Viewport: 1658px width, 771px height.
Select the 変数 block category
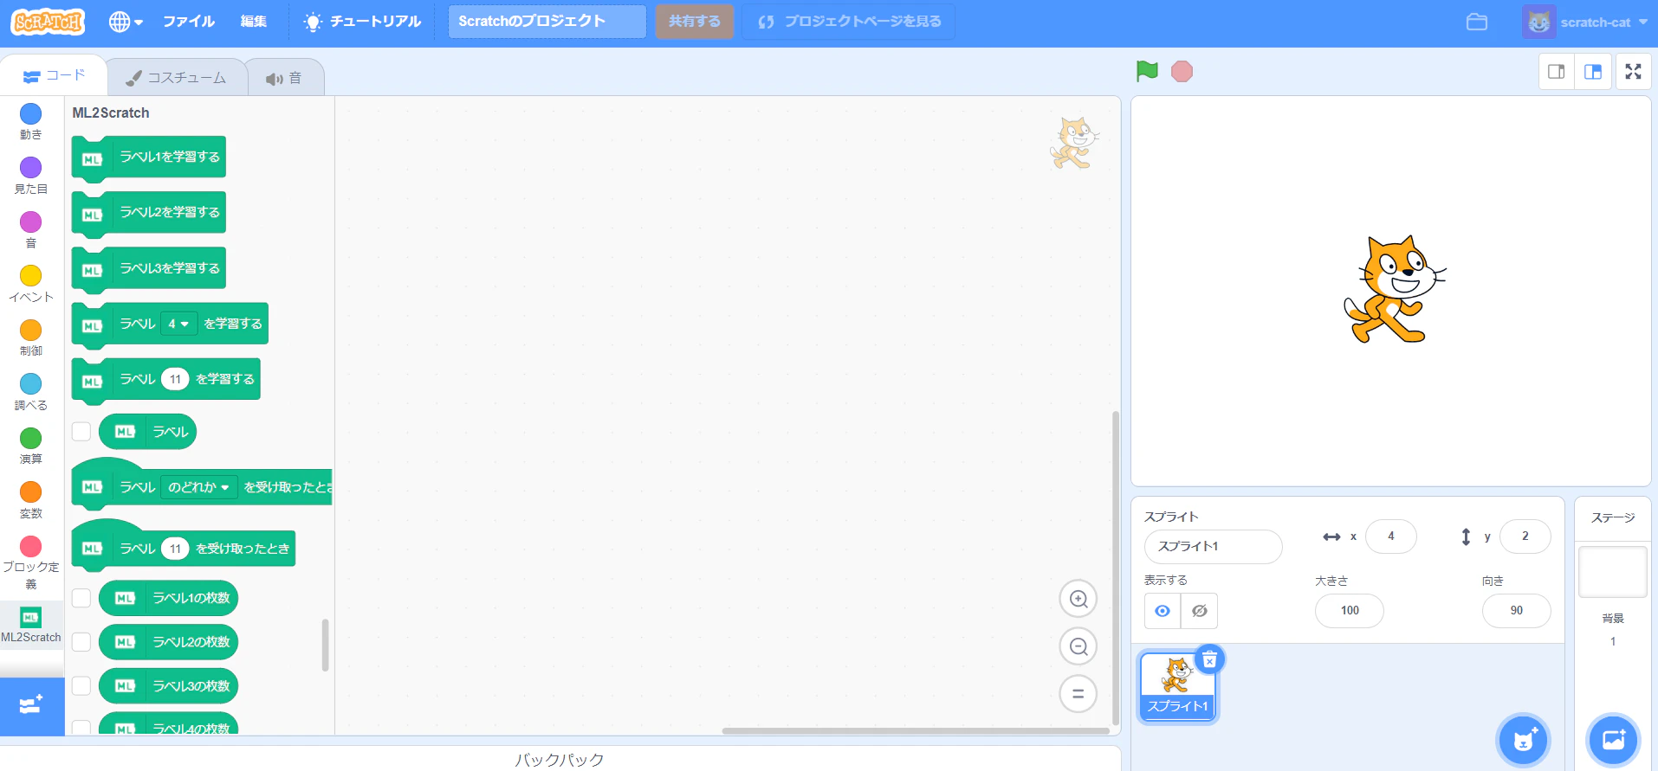click(31, 500)
